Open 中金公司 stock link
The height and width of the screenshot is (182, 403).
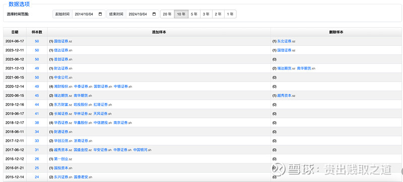61,77
